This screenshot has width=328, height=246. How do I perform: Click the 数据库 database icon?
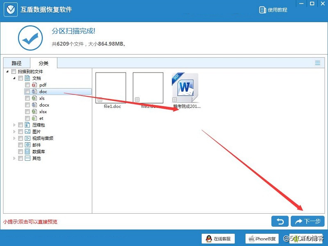[x=27, y=151]
